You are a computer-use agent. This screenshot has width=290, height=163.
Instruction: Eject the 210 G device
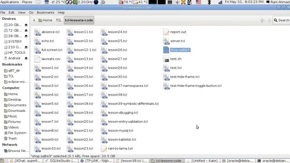26,47
